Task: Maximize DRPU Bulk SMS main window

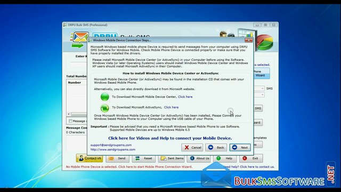Action: (x=265, y=25)
